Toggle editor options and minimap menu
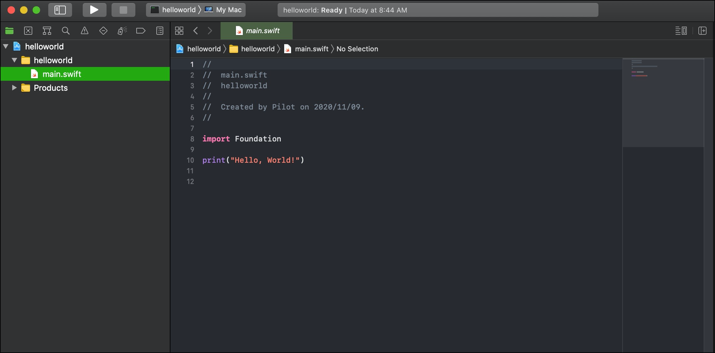 681,31
